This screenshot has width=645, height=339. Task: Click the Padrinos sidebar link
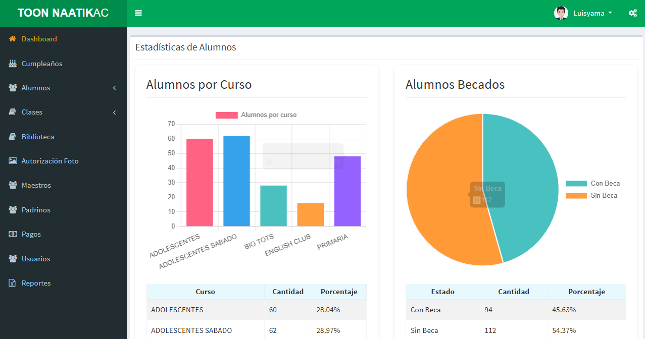pyautogui.click(x=35, y=209)
